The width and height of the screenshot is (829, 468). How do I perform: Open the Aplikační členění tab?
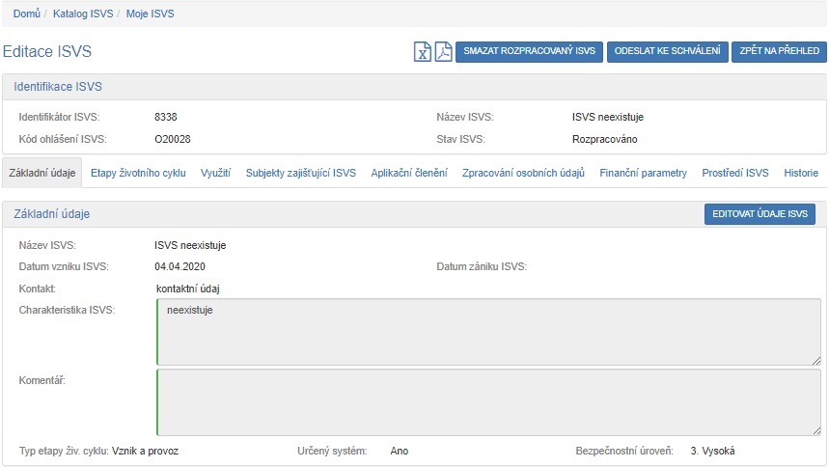click(408, 174)
